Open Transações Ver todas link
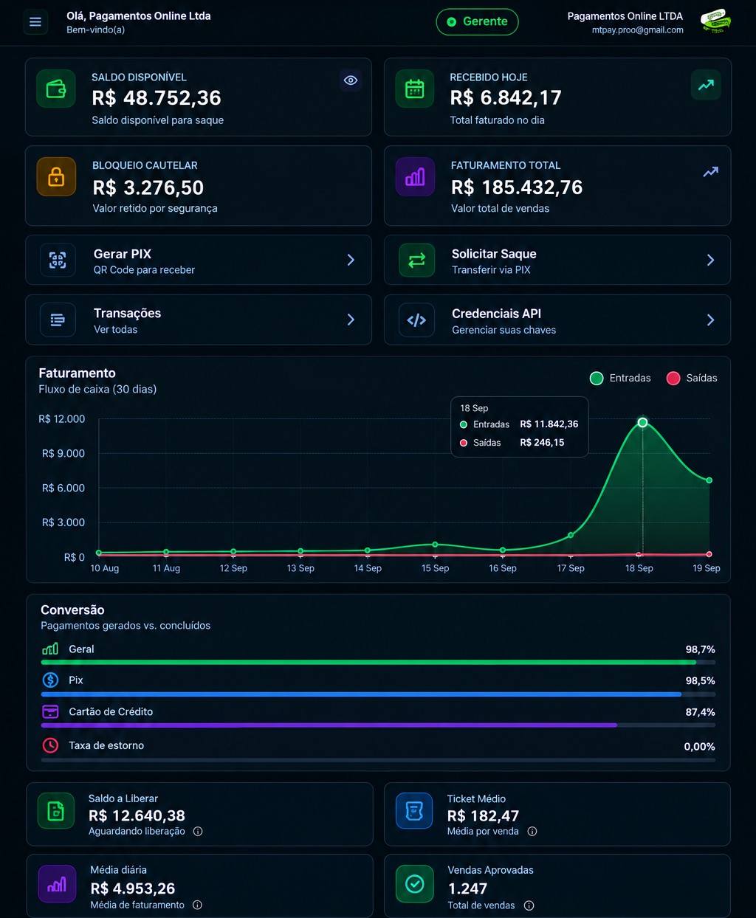 (199, 320)
